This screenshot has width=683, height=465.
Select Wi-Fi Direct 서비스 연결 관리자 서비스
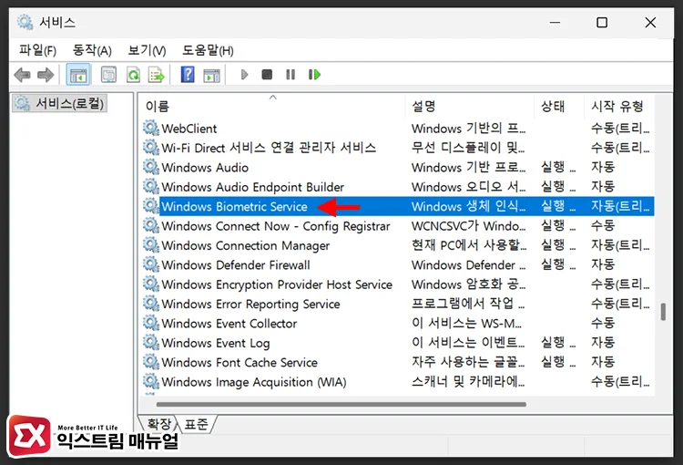click(269, 148)
